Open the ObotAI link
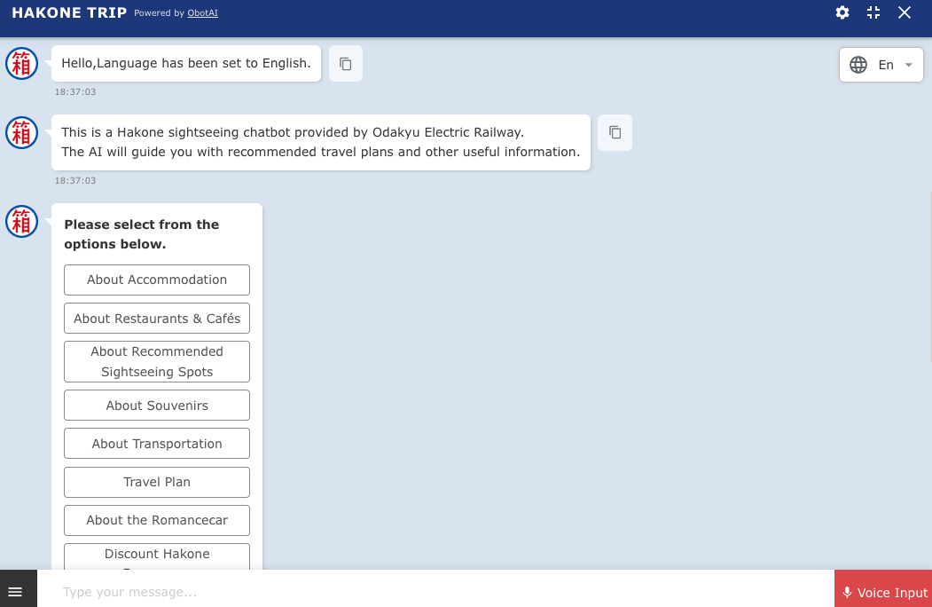 [x=203, y=13]
